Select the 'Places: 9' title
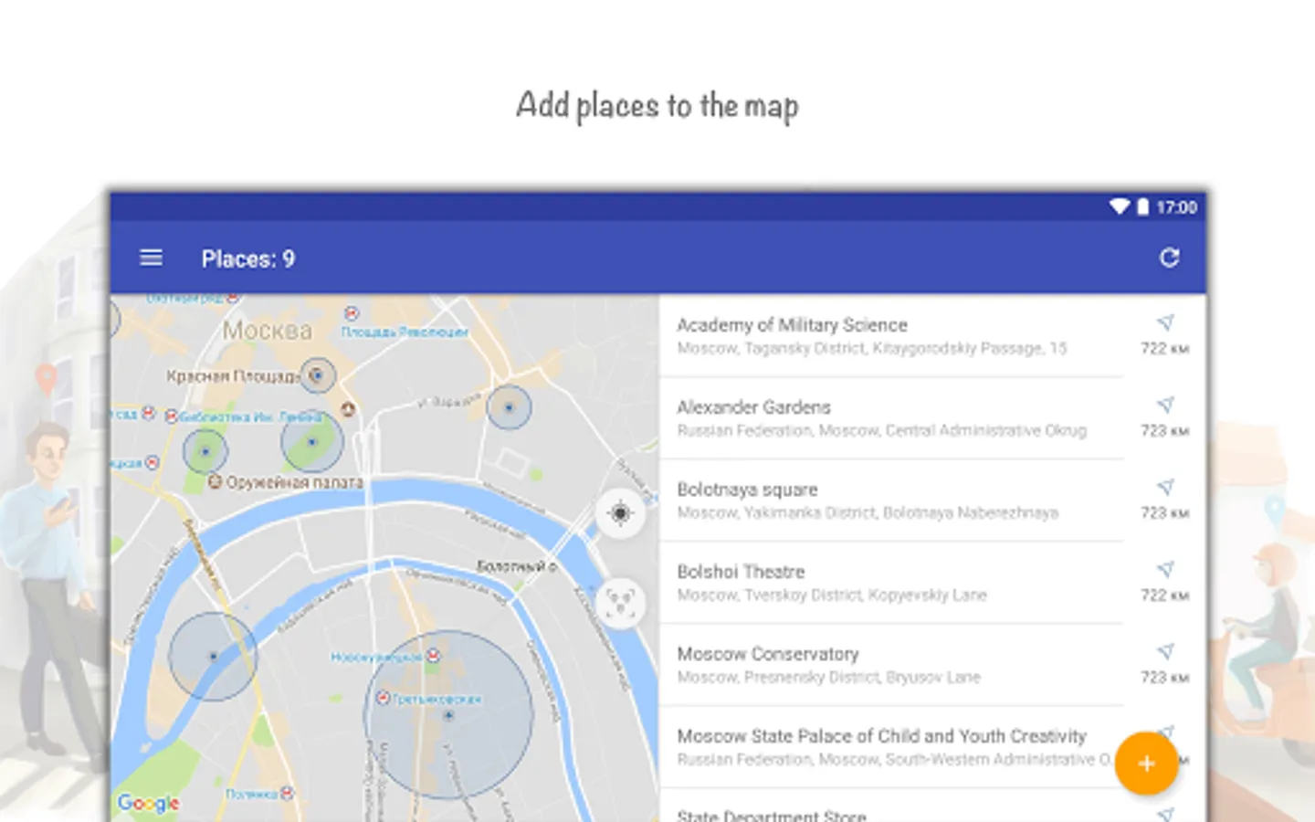 [x=248, y=259]
